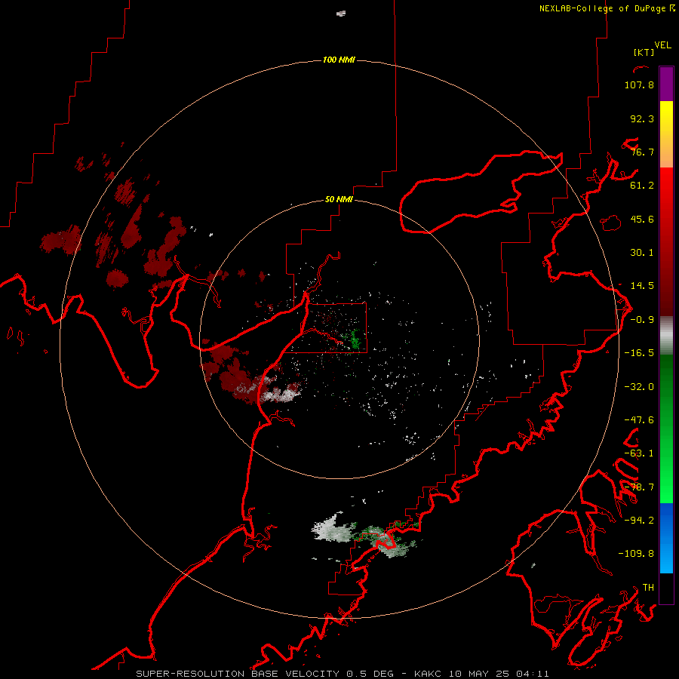Pick the bright red segment near 61.2
679x679 pixels.
click(x=666, y=184)
